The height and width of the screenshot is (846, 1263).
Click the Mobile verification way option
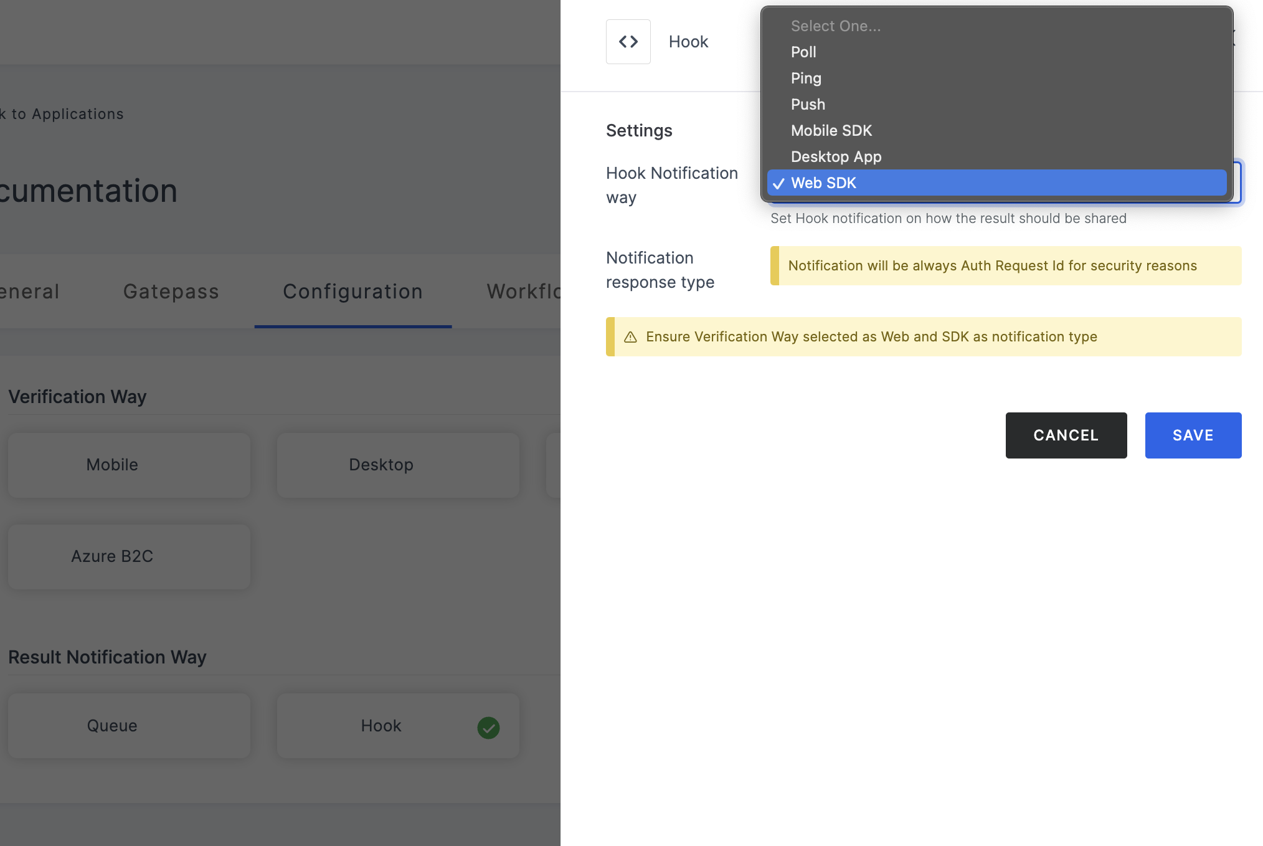(x=111, y=465)
